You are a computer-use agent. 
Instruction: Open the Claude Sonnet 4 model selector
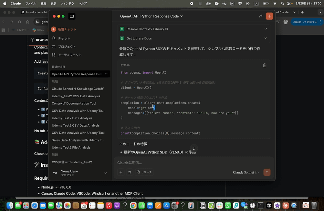tap(246, 172)
